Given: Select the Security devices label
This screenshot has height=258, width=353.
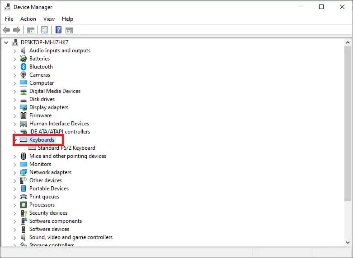Looking at the screenshot, I should click(48, 213).
